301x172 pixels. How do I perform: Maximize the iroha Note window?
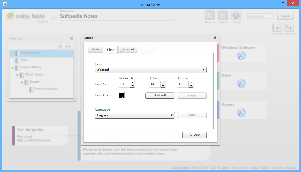point(283,3)
